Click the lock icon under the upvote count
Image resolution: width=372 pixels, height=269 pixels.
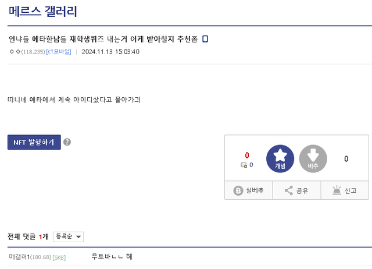coord(244,165)
